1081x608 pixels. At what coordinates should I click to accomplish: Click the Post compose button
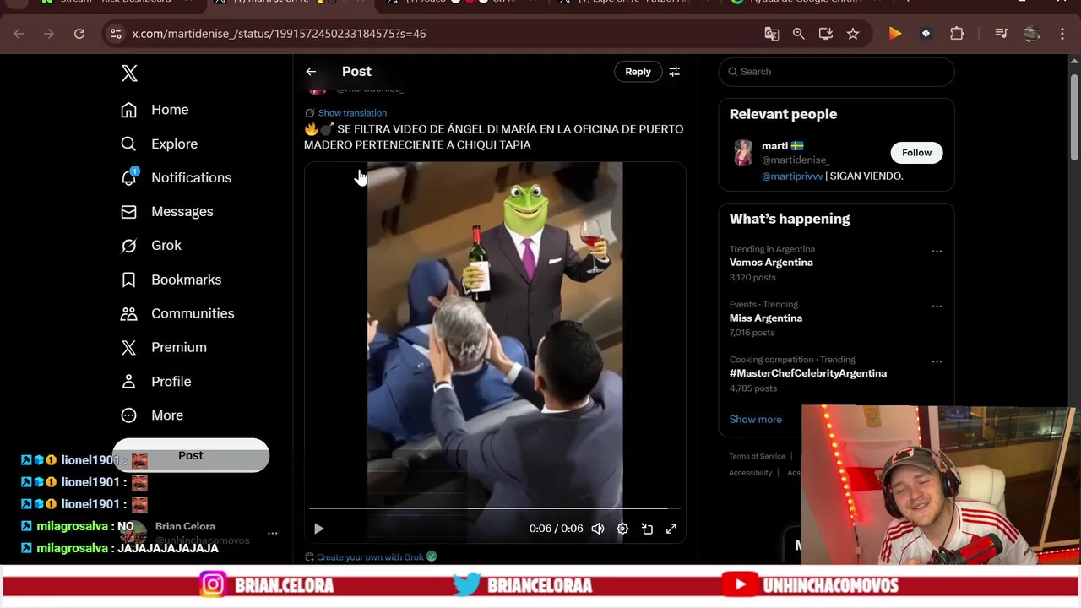191,455
